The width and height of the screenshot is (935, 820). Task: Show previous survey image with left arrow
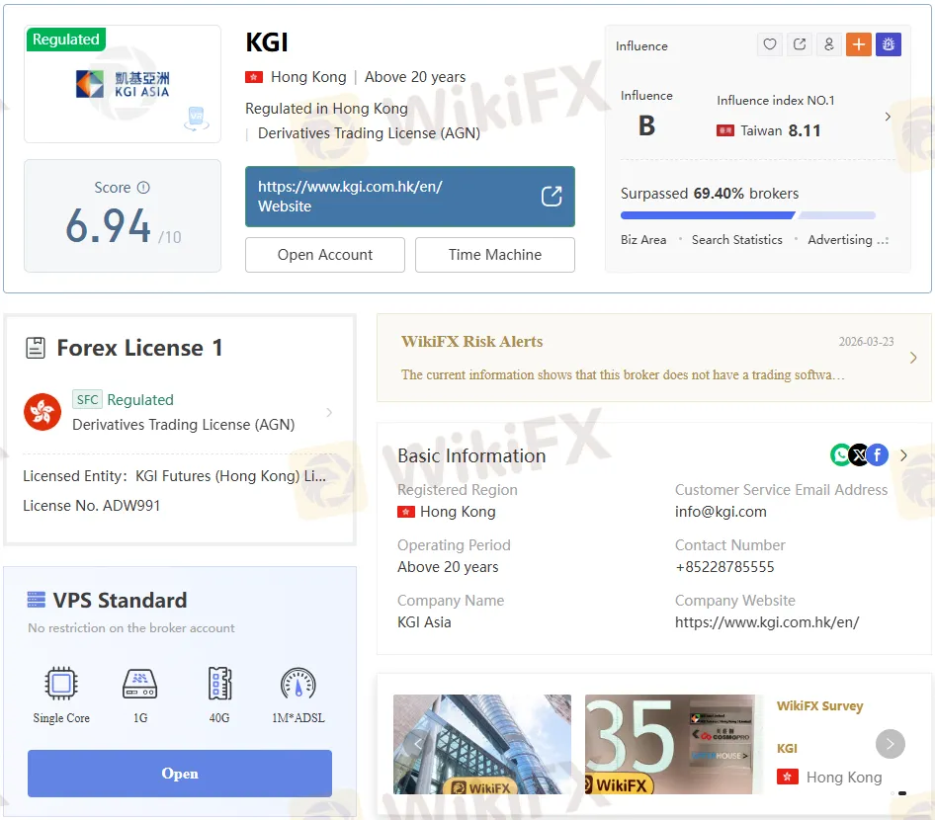tap(417, 744)
